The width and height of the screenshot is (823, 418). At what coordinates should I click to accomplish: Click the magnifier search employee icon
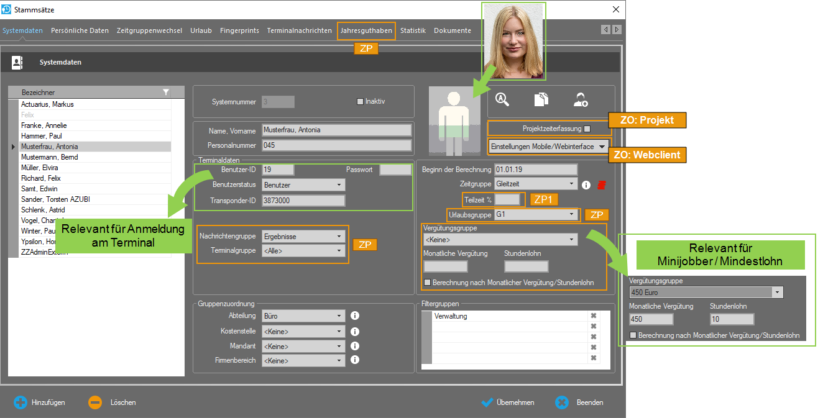point(502,99)
